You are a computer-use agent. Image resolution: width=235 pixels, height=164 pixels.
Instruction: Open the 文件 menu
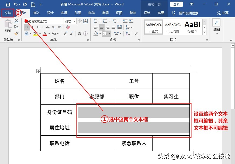[8, 12]
